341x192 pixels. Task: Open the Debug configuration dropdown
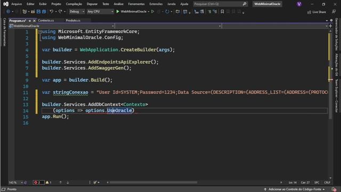tap(77, 12)
